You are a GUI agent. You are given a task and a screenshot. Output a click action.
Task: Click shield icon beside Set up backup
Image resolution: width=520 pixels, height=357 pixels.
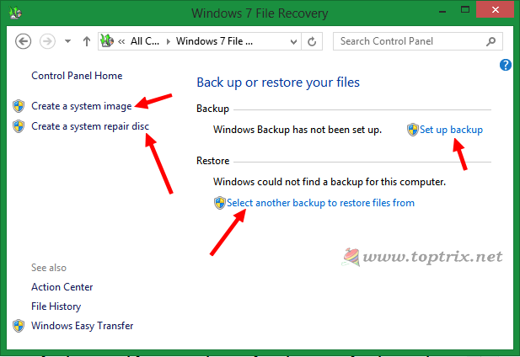tap(413, 130)
